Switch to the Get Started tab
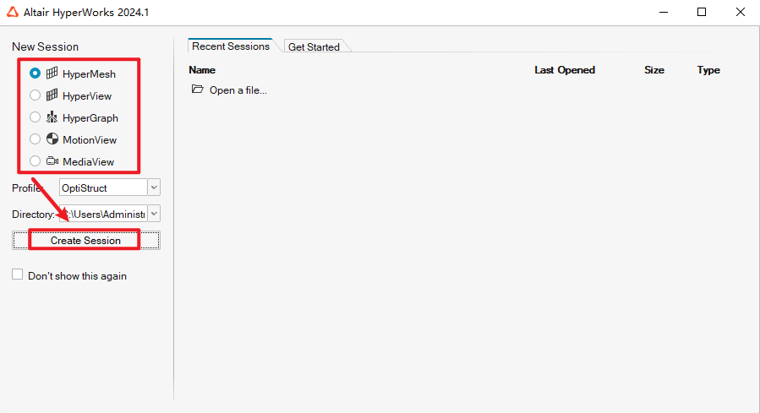Viewport: 760px width, 413px height. tap(314, 47)
